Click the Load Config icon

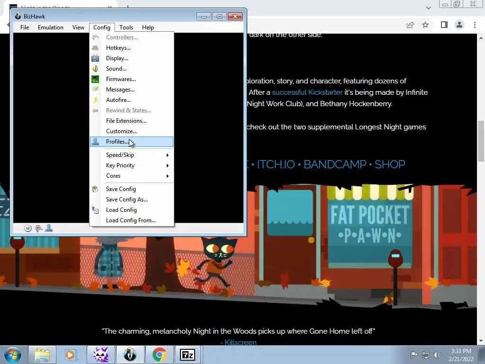(x=95, y=210)
